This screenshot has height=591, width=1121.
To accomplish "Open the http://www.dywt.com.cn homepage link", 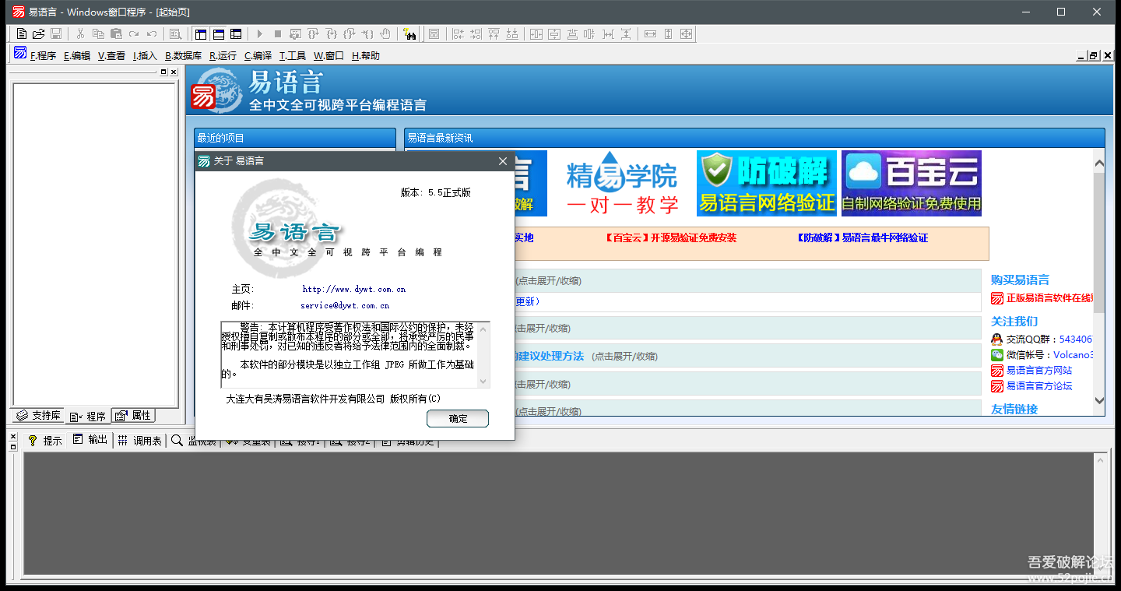I will pyautogui.click(x=353, y=289).
